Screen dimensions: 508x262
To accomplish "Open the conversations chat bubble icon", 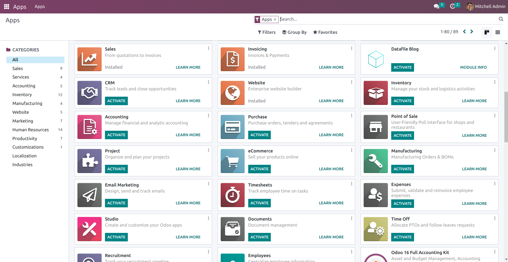I will 436,6.
